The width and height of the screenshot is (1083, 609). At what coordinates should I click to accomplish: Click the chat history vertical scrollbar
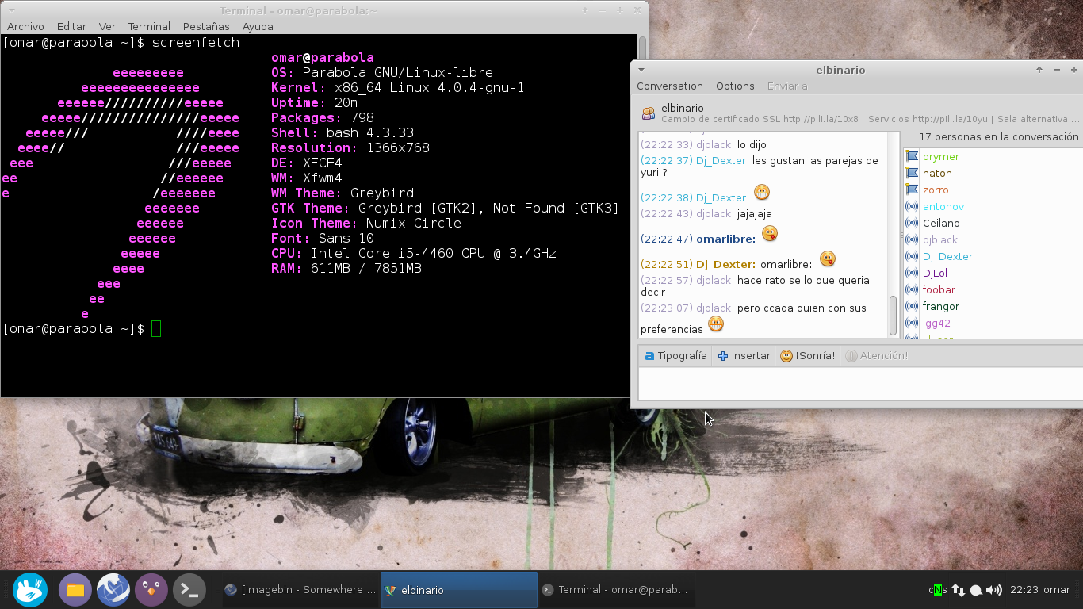pos(894,316)
